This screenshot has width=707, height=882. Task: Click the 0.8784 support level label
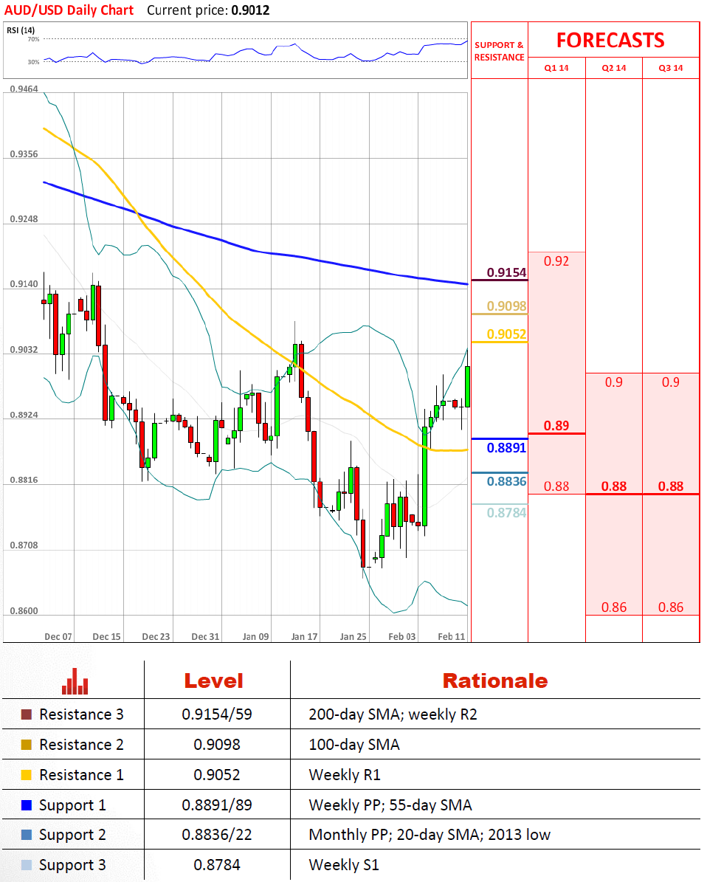[x=506, y=512]
